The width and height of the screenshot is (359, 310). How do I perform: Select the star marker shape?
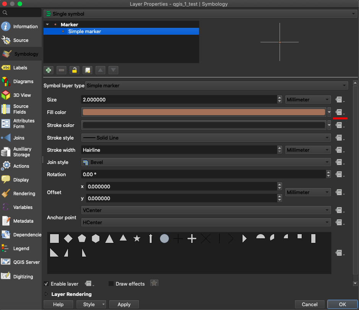point(137,239)
